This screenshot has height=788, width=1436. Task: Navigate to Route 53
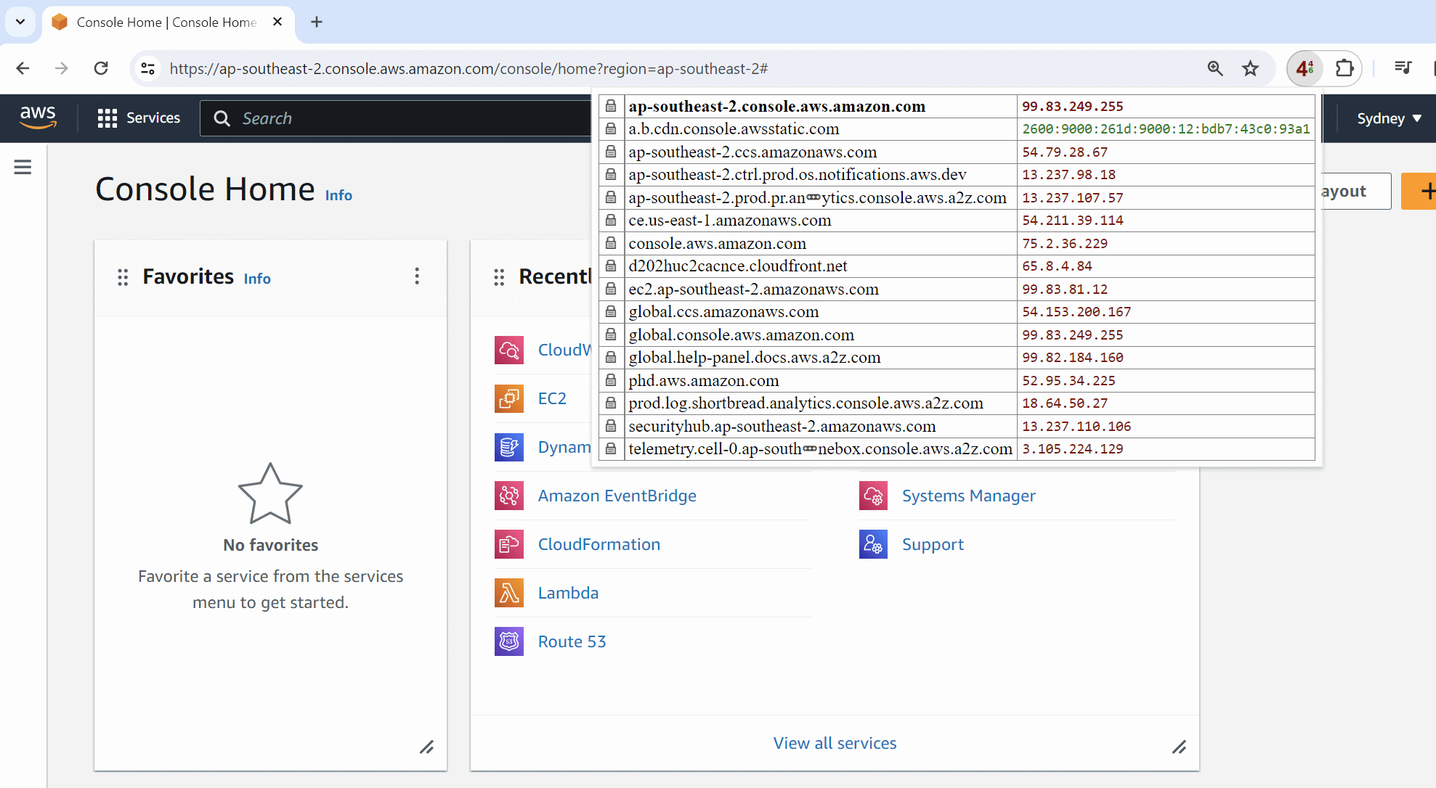pos(572,641)
